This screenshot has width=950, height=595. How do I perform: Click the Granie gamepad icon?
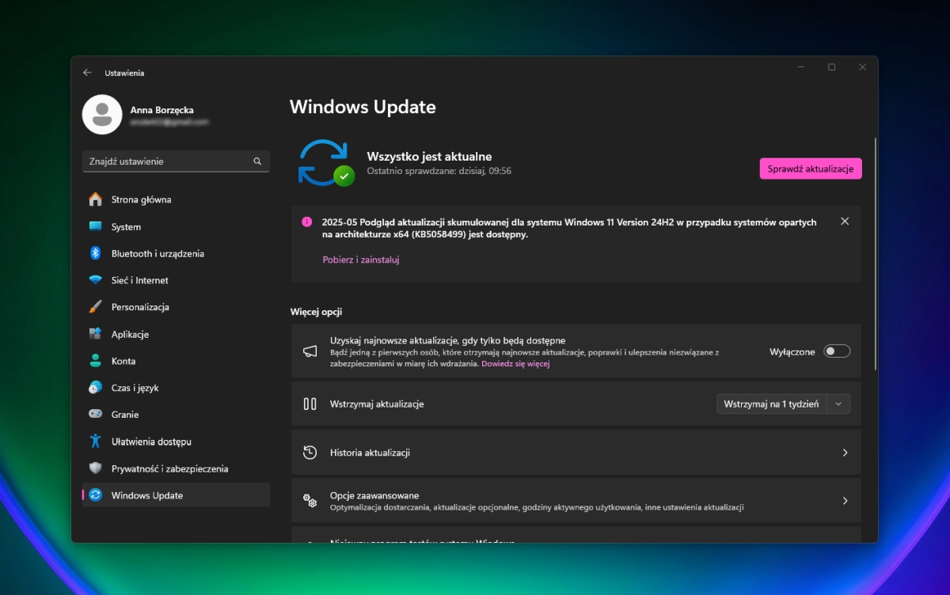tap(96, 415)
